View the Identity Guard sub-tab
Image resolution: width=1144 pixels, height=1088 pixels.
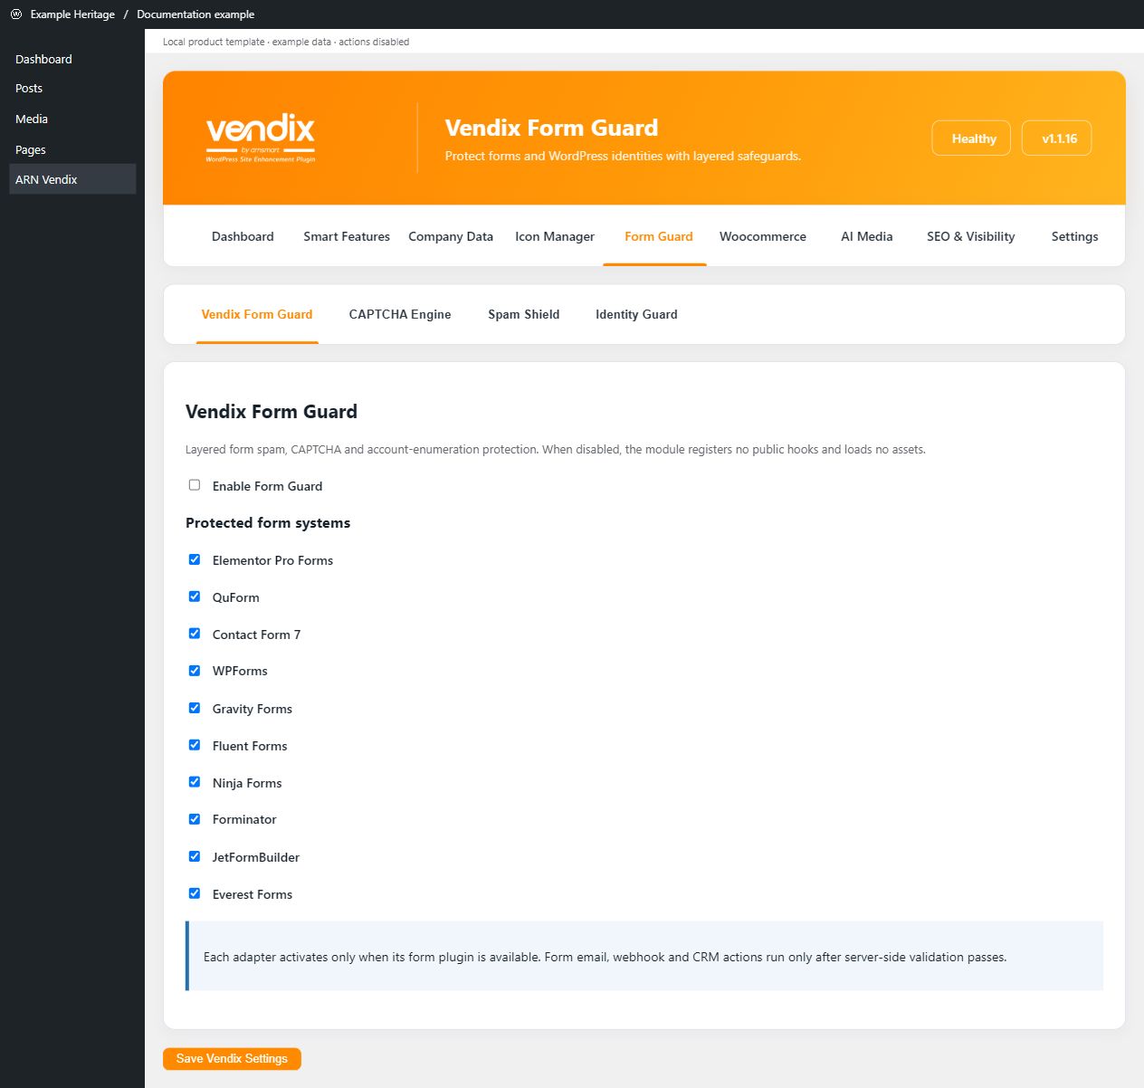pyautogui.click(x=636, y=314)
